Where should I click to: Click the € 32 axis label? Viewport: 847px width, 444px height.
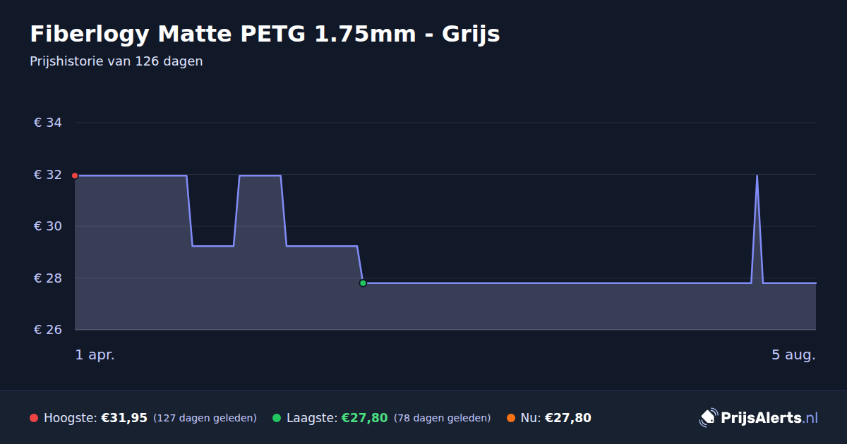pyautogui.click(x=48, y=175)
